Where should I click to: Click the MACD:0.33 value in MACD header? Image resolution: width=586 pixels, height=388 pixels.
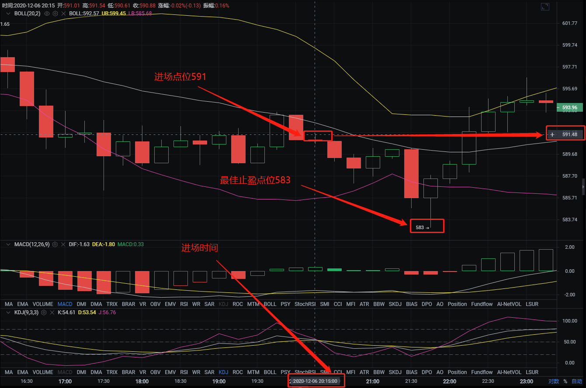click(130, 244)
